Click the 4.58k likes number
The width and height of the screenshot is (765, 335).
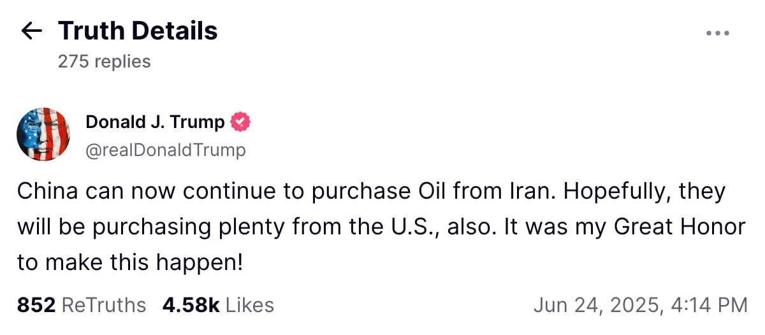pyautogui.click(x=191, y=305)
